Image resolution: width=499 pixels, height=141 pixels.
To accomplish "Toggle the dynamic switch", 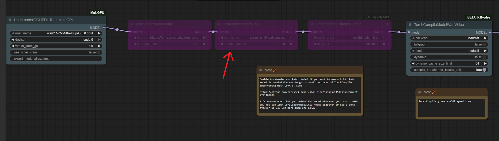I will coord(484,57).
